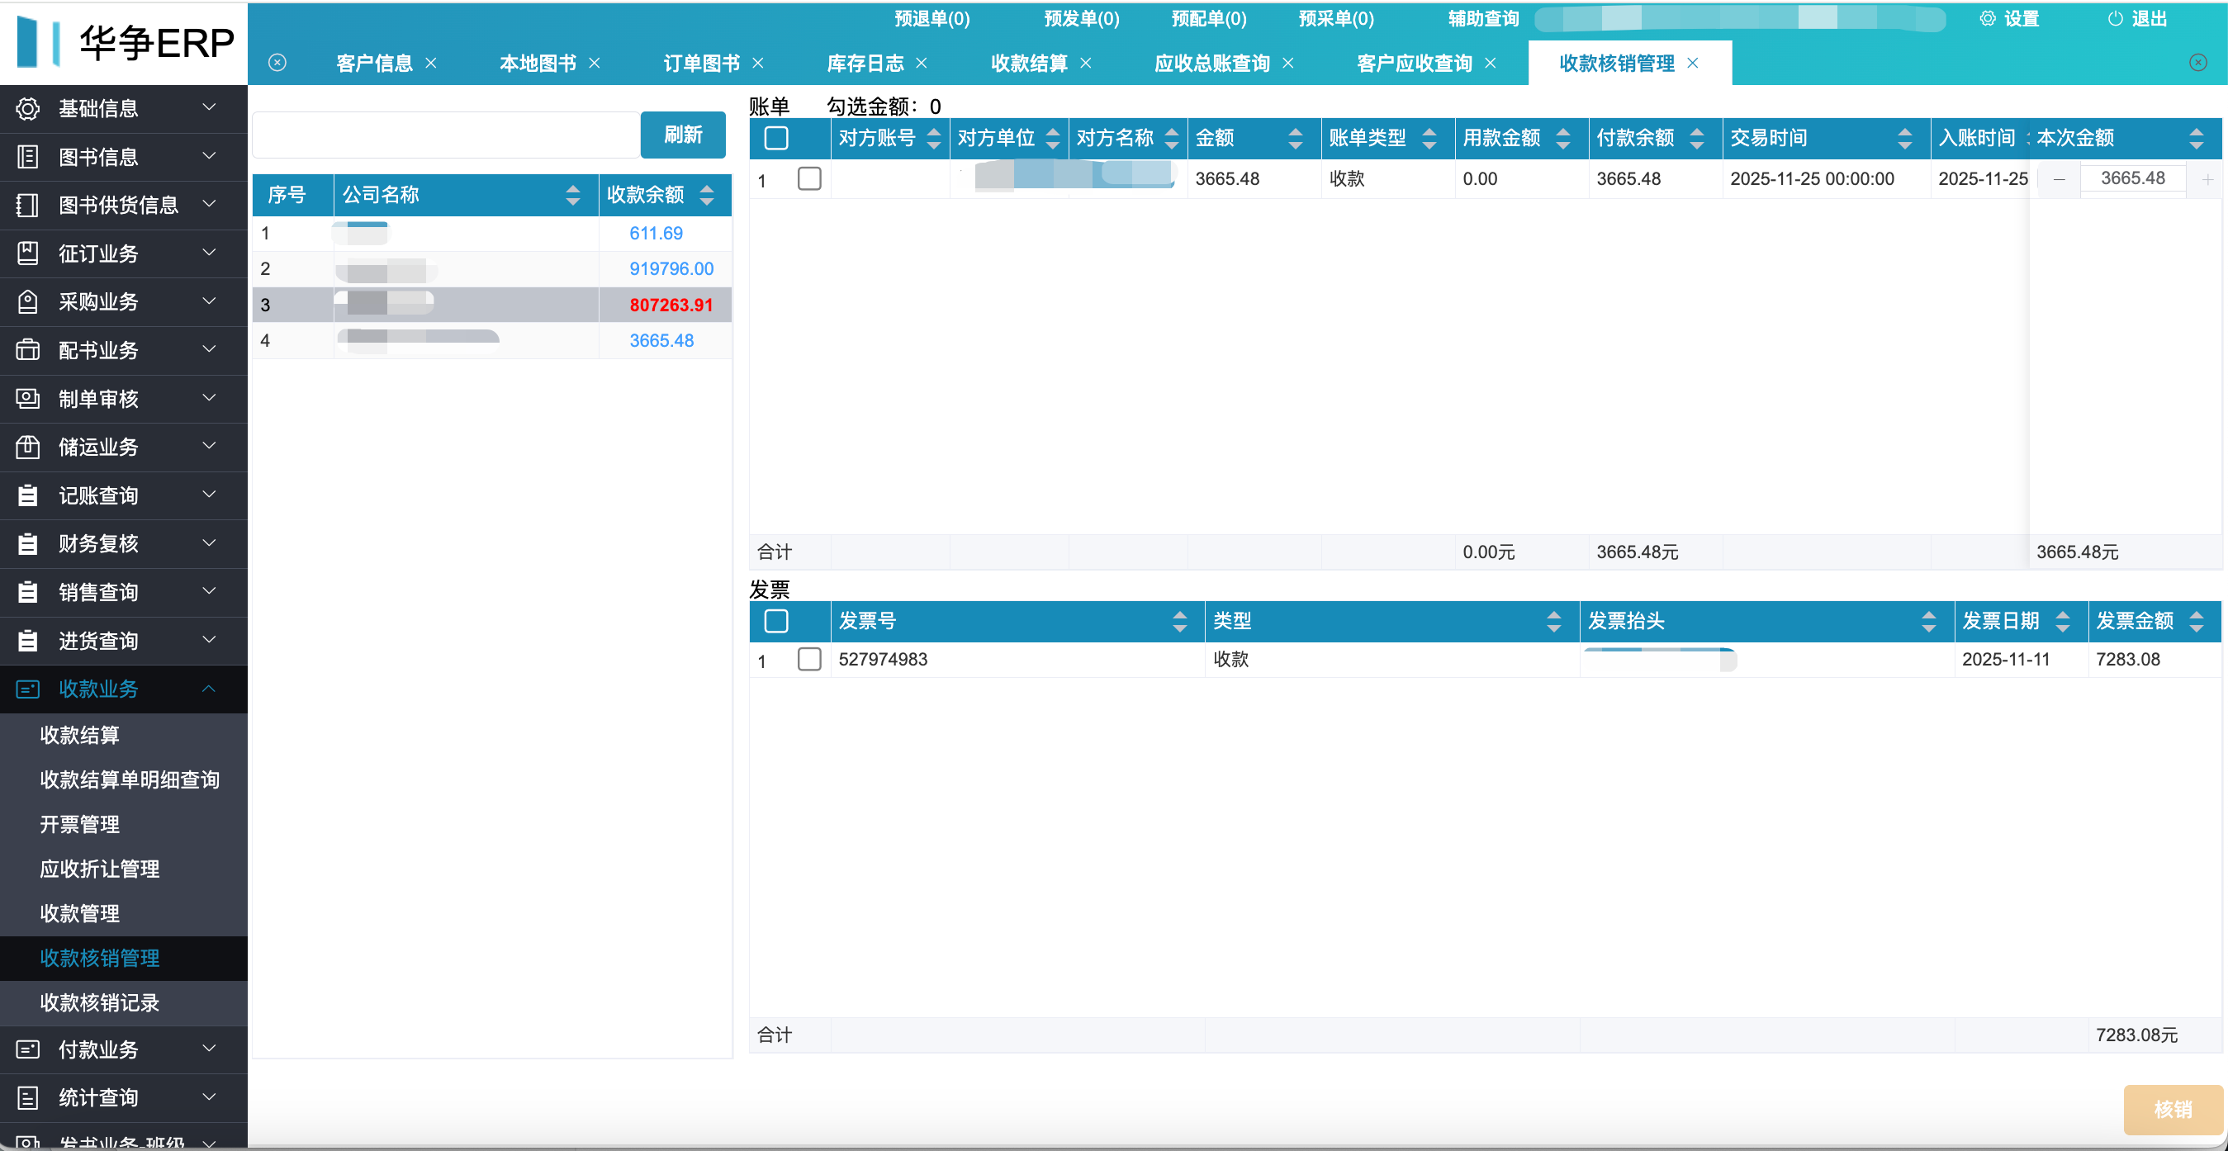Collapse the 收款业务 menu

pos(124,689)
